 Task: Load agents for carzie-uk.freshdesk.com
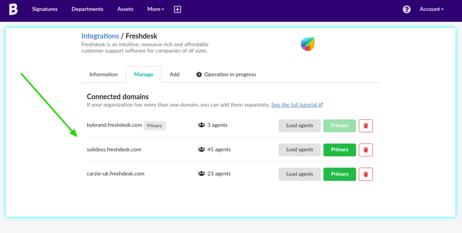click(300, 174)
